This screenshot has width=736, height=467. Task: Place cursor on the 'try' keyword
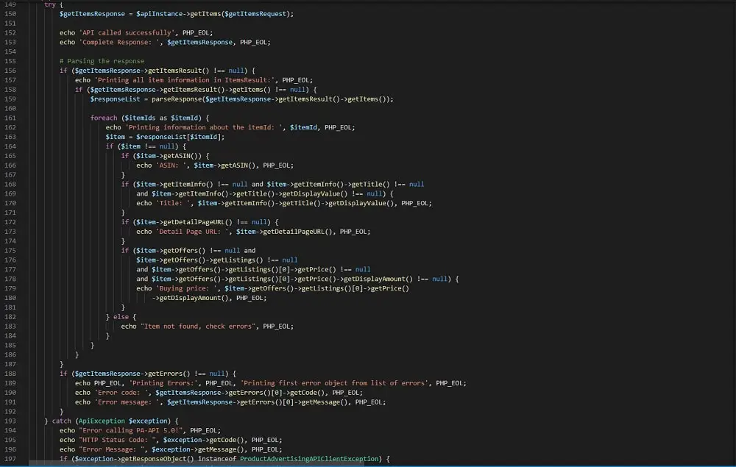click(x=50, y=4)
